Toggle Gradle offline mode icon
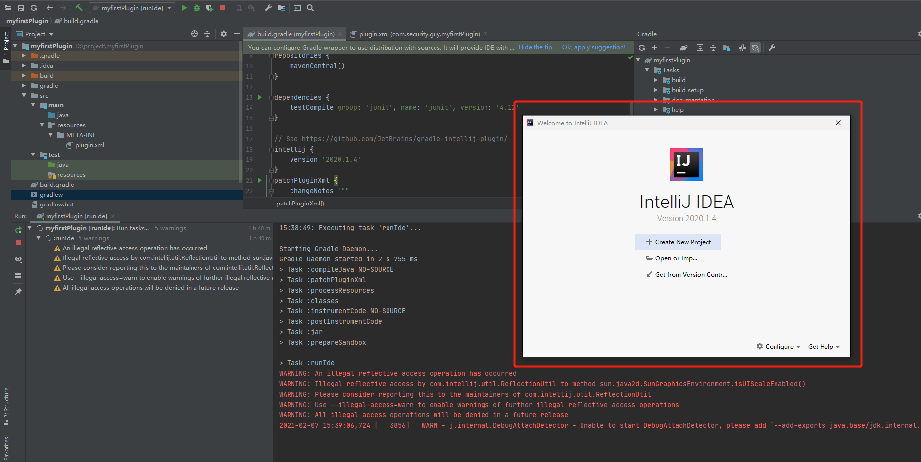The height and width of the screenshot is (462, 921). pos(742,48)
